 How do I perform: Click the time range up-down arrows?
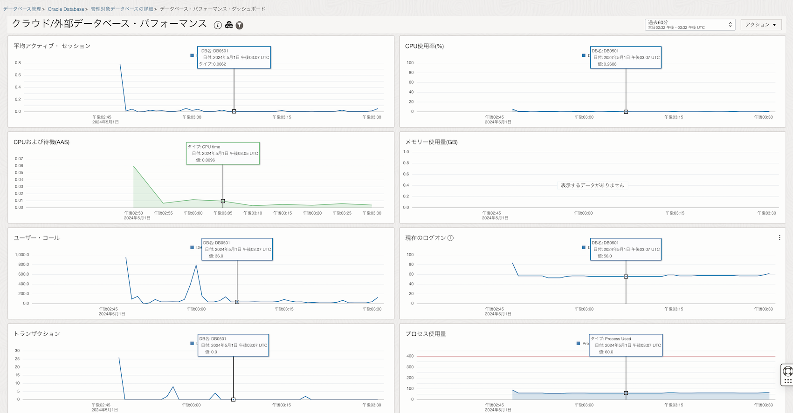pyautogui.click(x=730, y=25)
